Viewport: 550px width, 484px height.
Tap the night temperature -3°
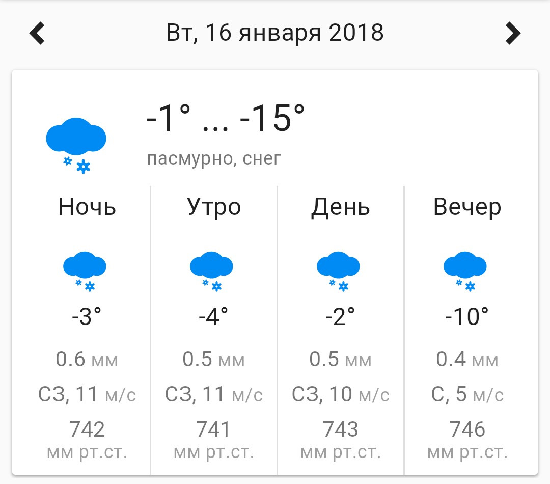pos(87,317)
